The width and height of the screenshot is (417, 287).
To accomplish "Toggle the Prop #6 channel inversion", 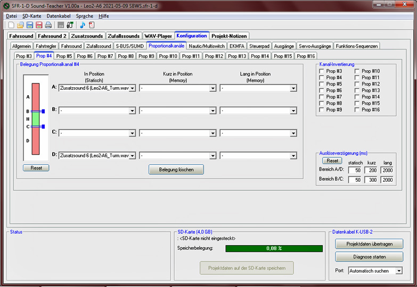I will pyautogui.click(x=322, y=90).
